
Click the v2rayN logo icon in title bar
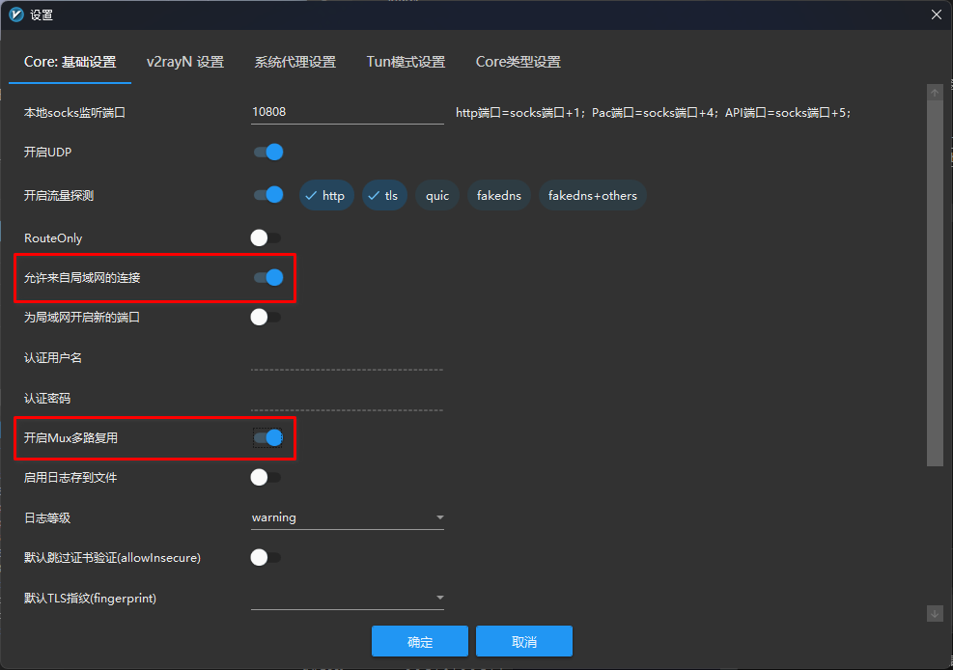point(15,14)
